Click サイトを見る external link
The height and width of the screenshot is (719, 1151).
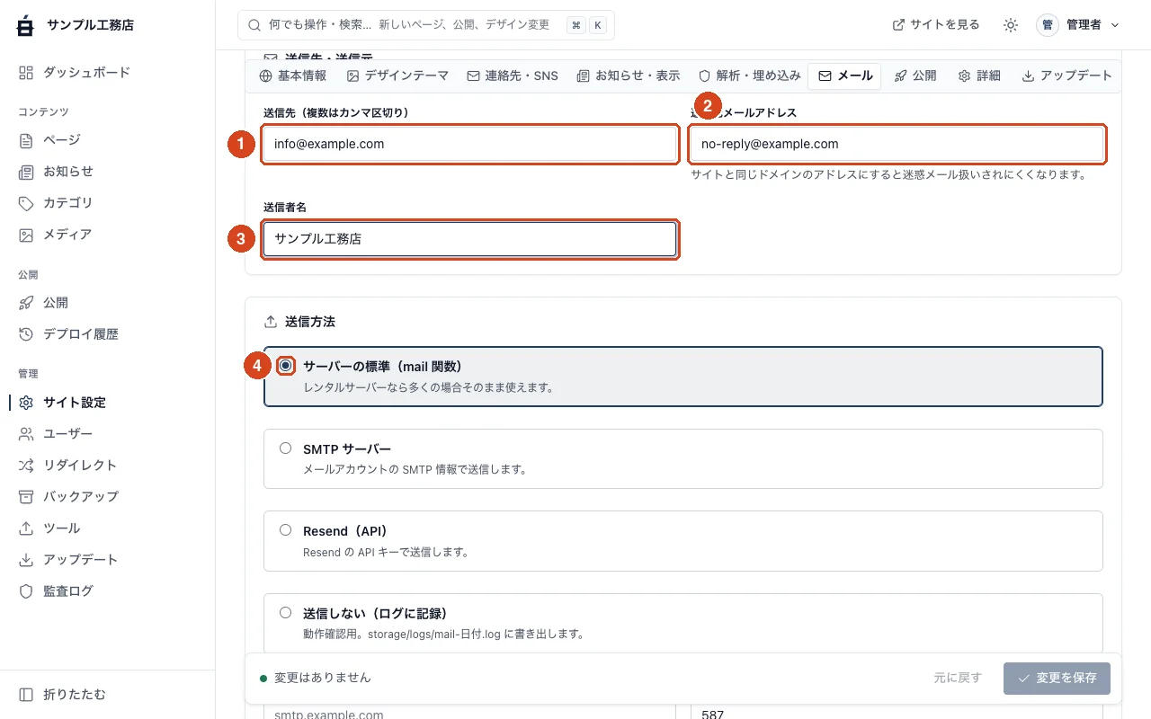936,25
